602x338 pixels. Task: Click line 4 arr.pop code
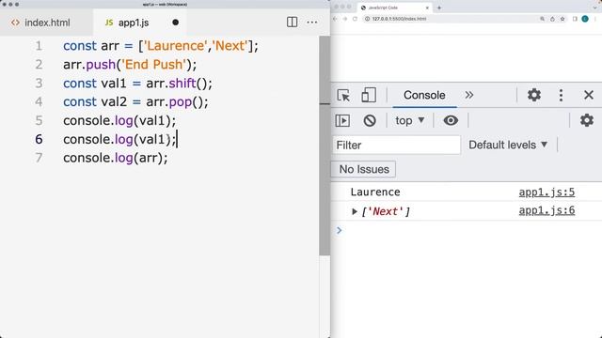click(x=135, y=102)
